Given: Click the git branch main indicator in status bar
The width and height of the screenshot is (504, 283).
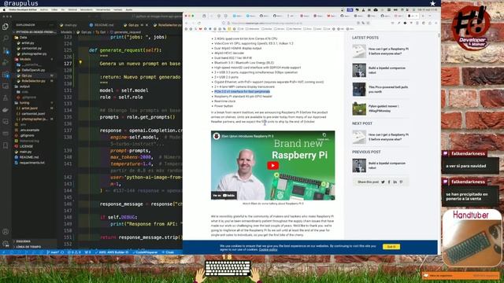Looking at the screenshot, I should click(x=53, y=252).
